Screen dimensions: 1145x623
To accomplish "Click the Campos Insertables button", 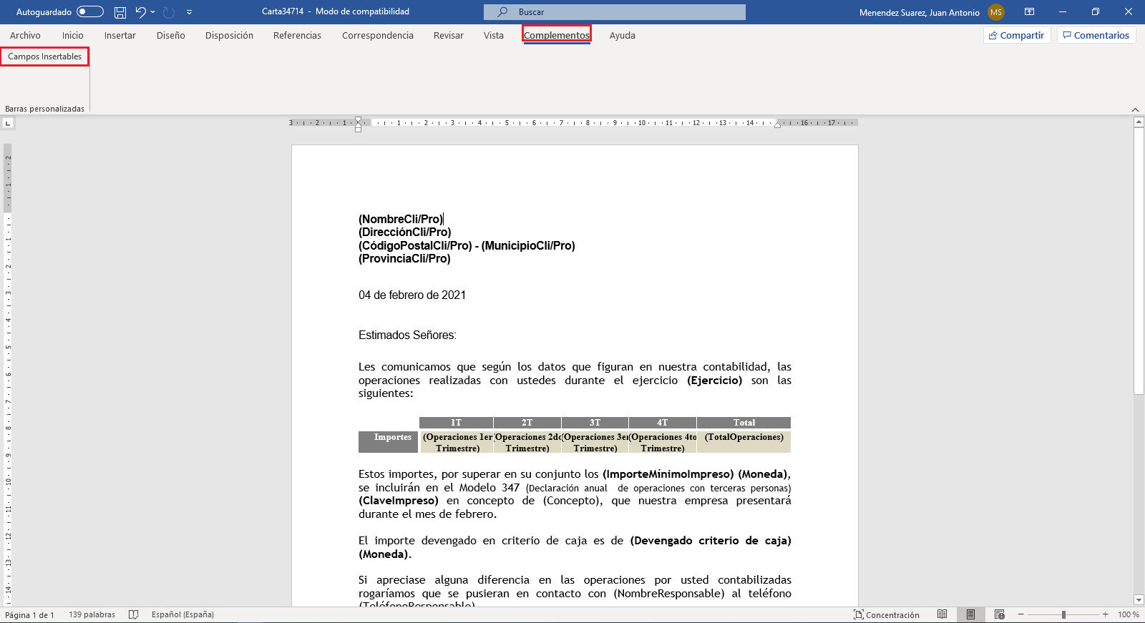I will pyautogui.click(x=44, y=57).
